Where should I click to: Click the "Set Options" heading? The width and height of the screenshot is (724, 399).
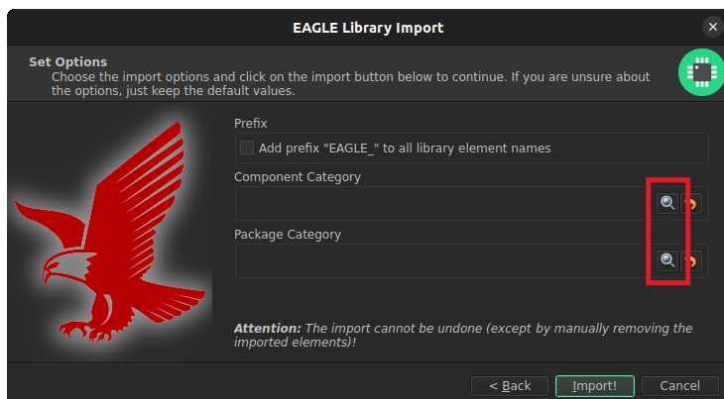coord(67,61)
